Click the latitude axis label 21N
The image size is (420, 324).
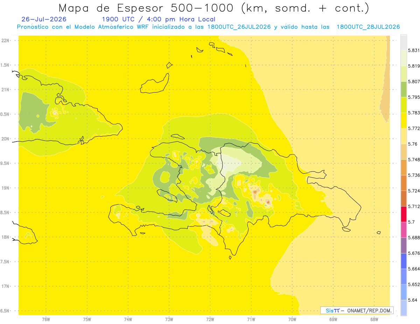pyautogui.click(x=6, y=89)
